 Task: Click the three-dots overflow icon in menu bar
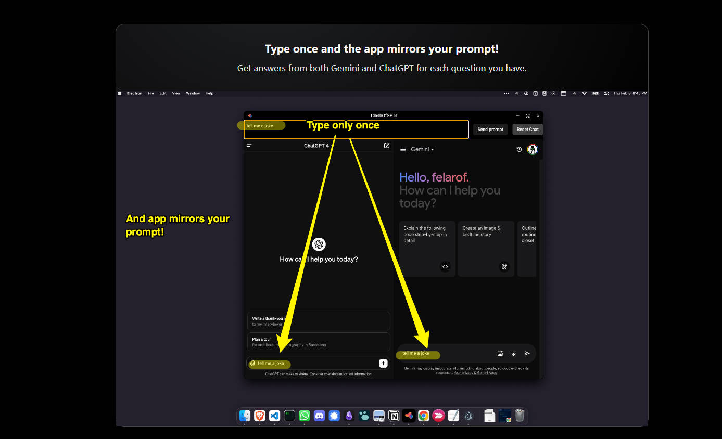(506, 93)
